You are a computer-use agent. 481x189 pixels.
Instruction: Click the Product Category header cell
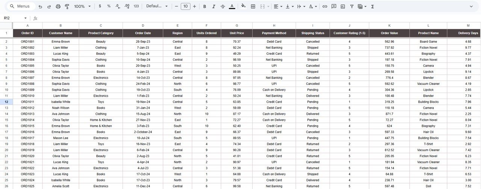tap(101, 33)
